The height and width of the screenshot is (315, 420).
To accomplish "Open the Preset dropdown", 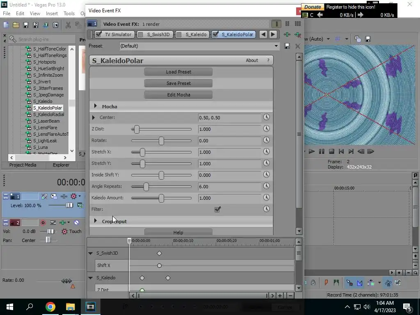I will pos(276,46).
